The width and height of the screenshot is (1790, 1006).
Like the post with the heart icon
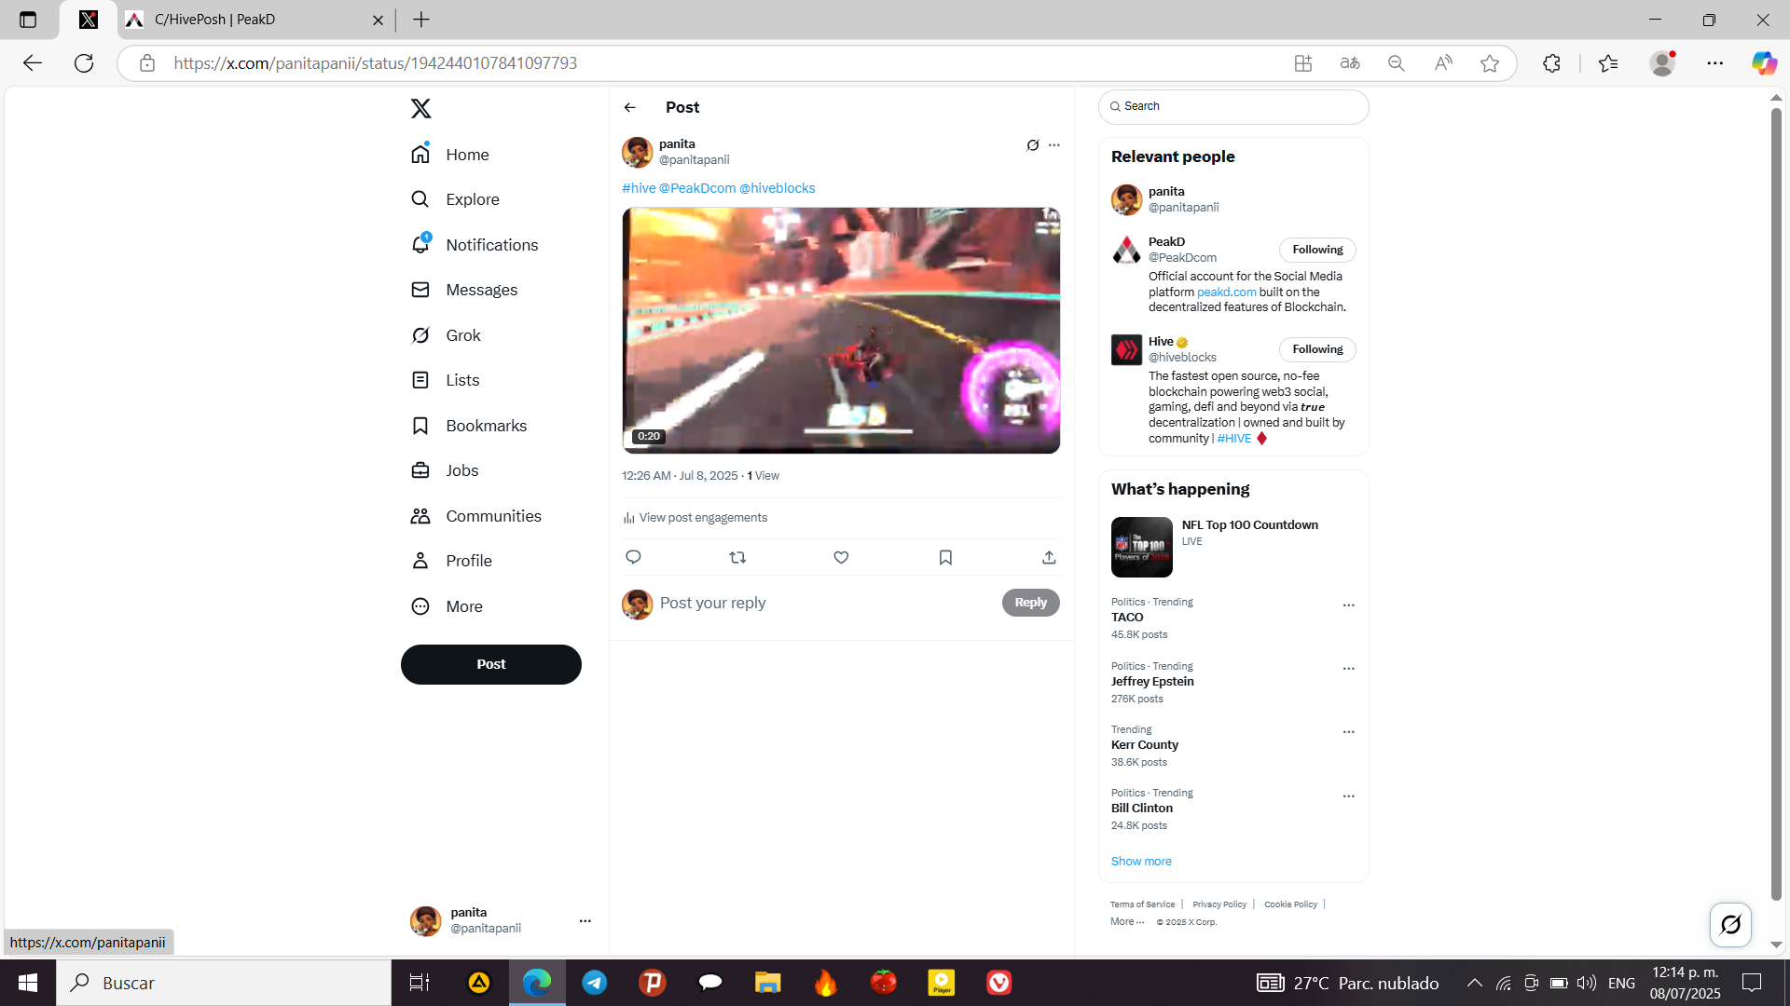tap(841, 557)
